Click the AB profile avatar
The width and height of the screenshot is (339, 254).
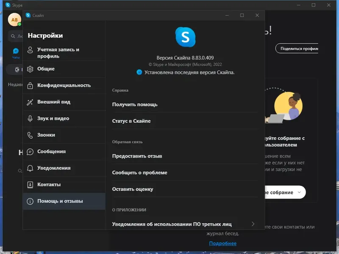[x=14, y=19]
